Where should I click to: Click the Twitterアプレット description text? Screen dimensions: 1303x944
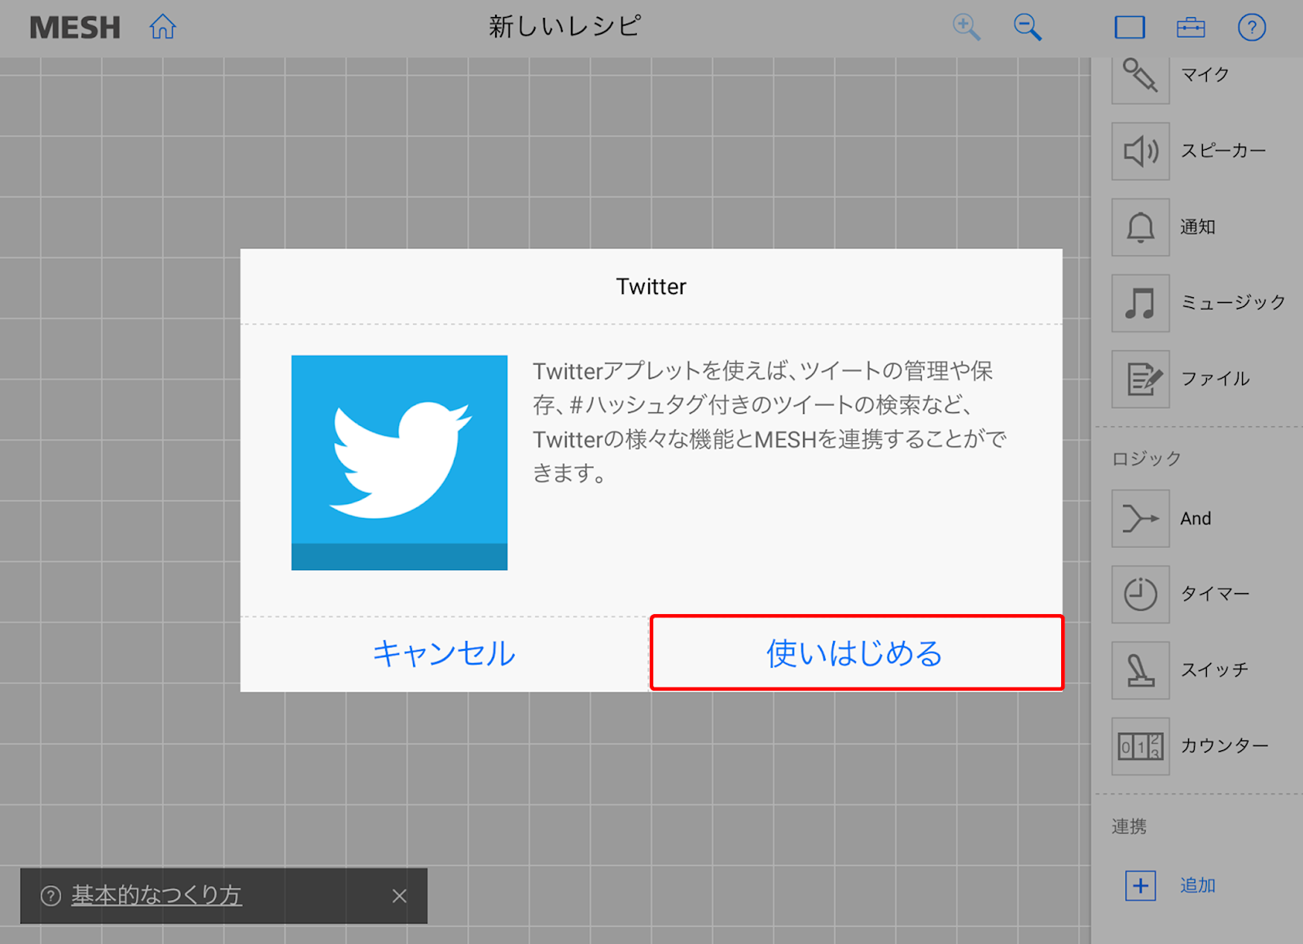[770, 422]
